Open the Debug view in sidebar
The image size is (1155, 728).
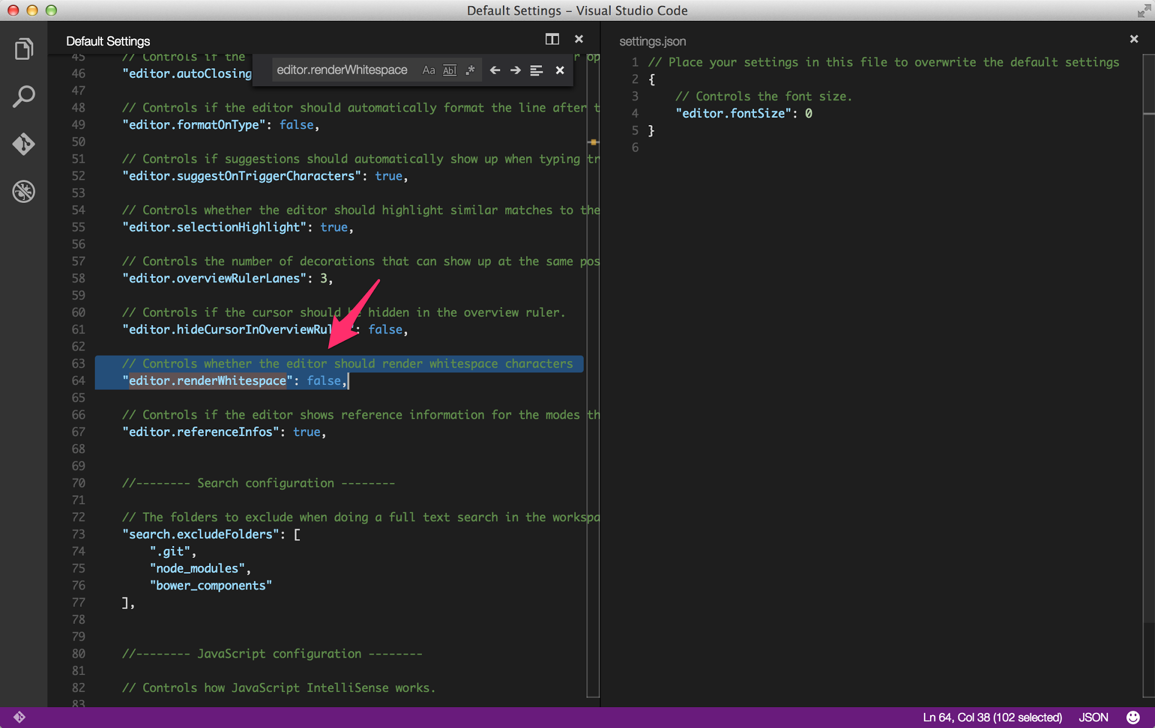coord(24,192)
